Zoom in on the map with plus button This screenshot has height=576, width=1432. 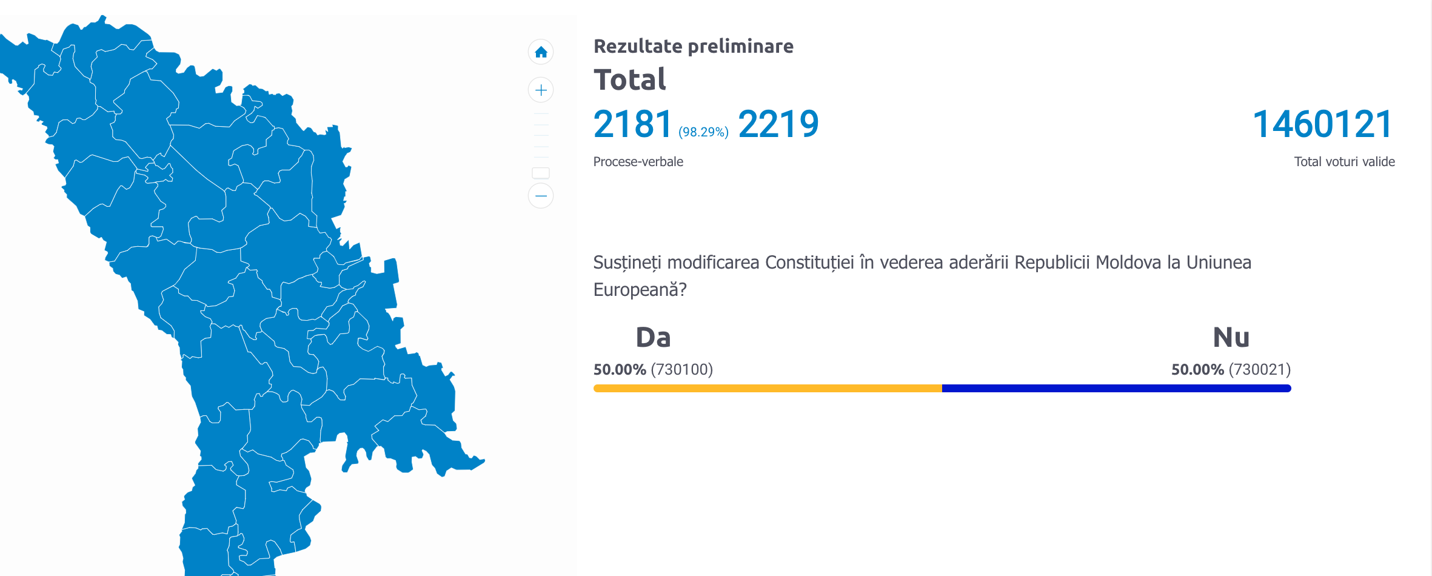point(541,90)
